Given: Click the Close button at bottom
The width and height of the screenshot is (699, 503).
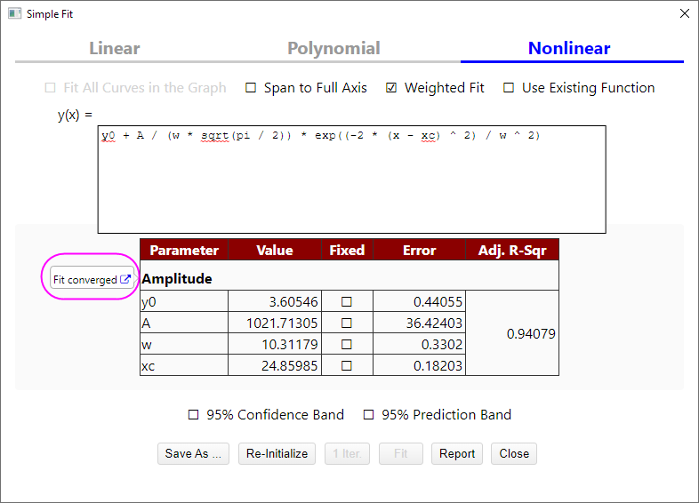Looking at the screenshot, I should (x=514, y=453).
